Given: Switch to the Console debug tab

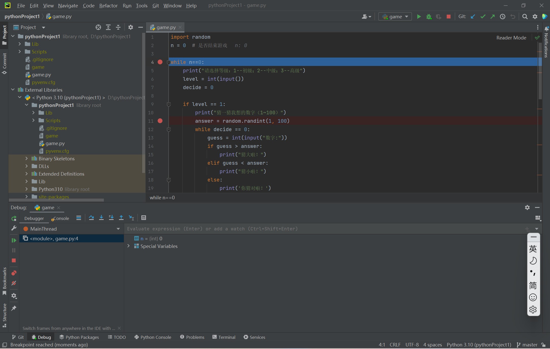Looking at the screenshot, I should (60, 218).
